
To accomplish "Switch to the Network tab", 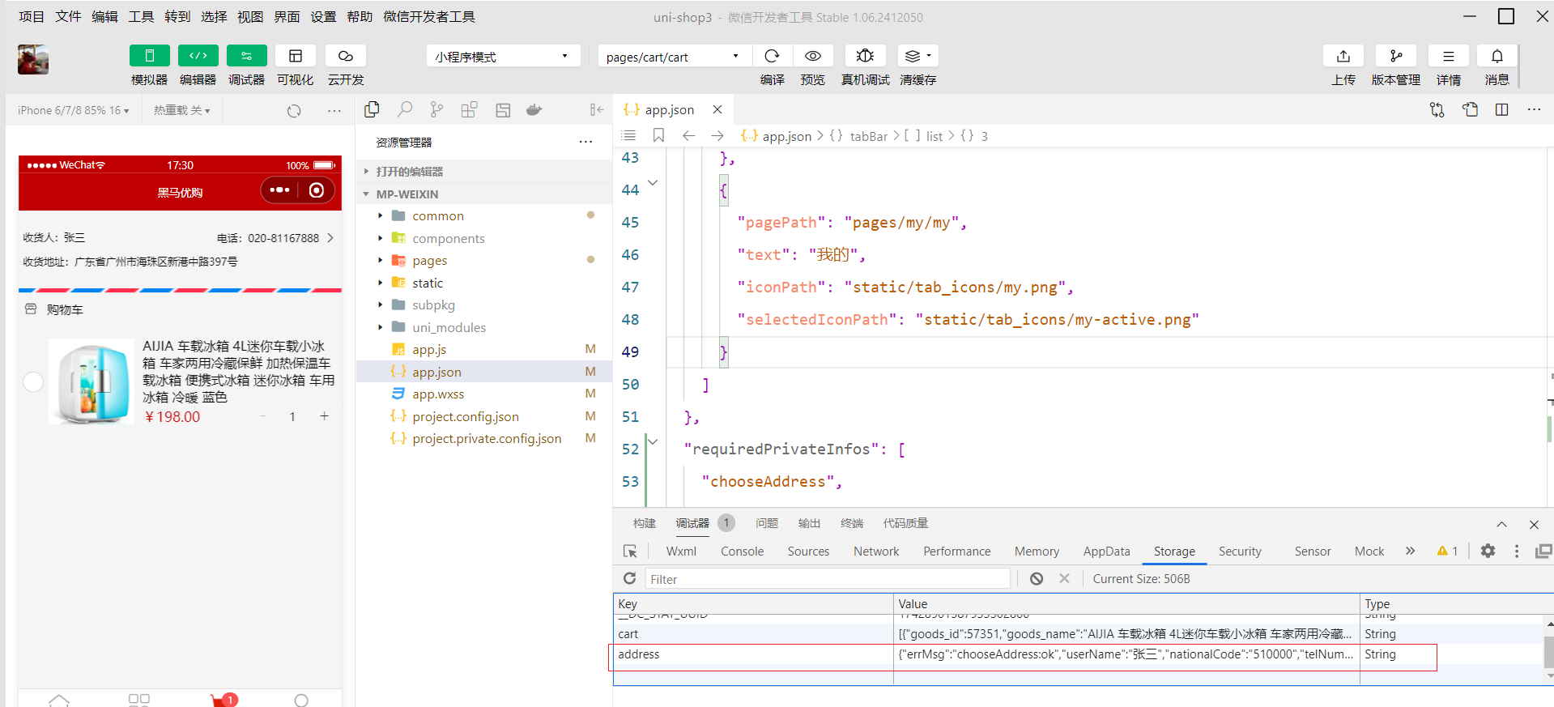I will coord(876,551).
